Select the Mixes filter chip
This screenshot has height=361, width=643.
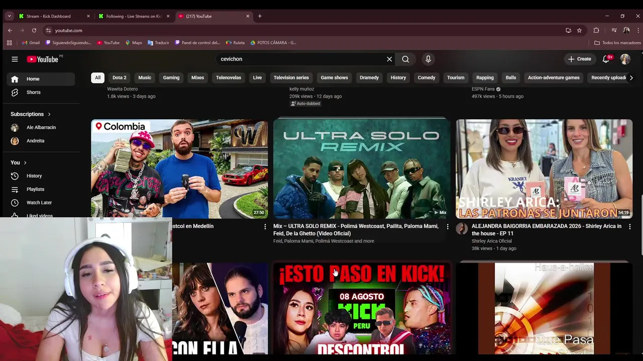point(198,78)
